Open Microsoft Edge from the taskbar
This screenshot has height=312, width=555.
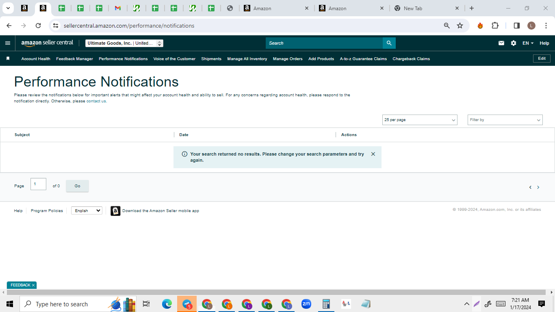coord(167,304)
